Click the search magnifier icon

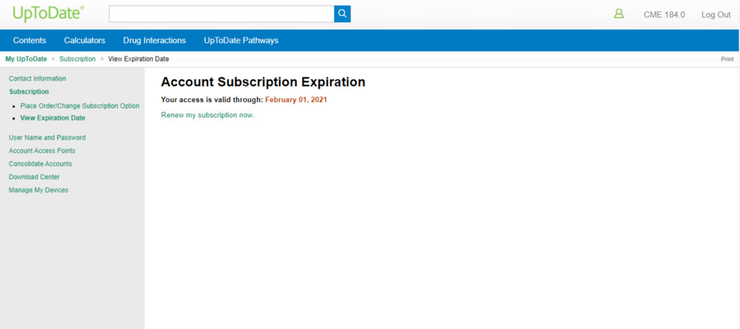[x=342, y=14]
